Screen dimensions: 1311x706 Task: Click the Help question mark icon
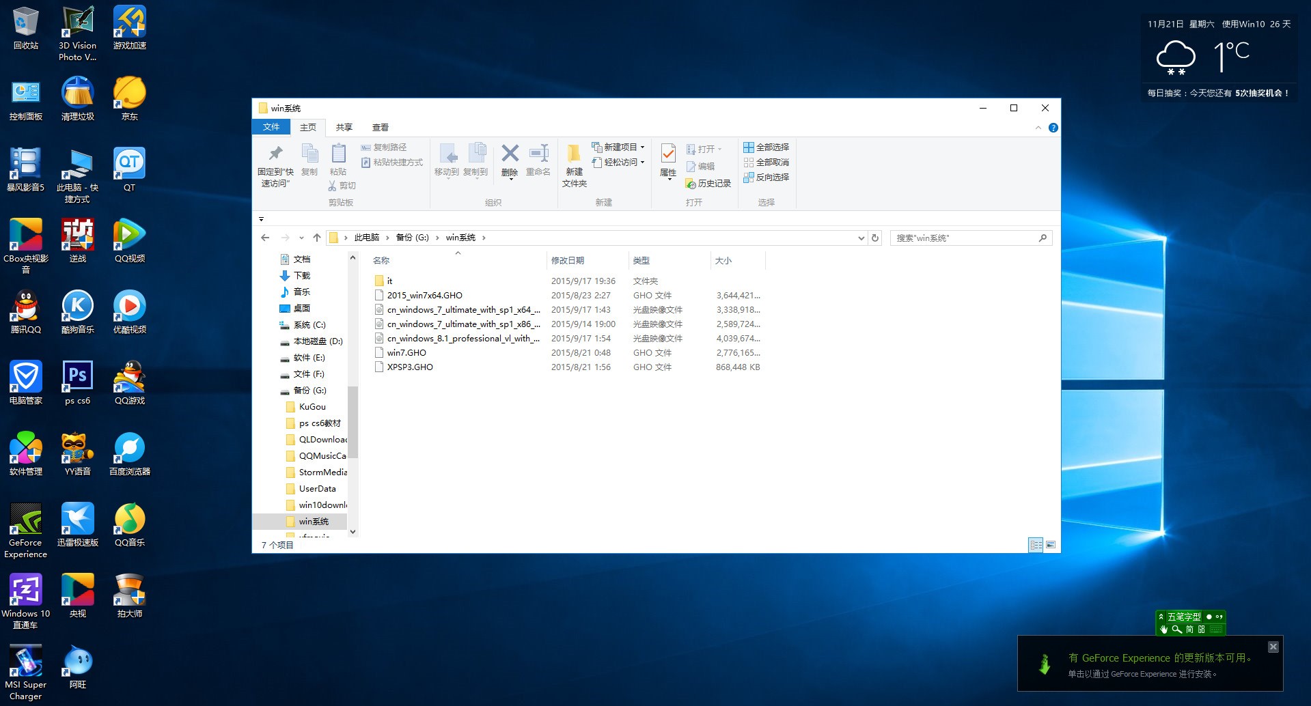[x=1053, y=128]
